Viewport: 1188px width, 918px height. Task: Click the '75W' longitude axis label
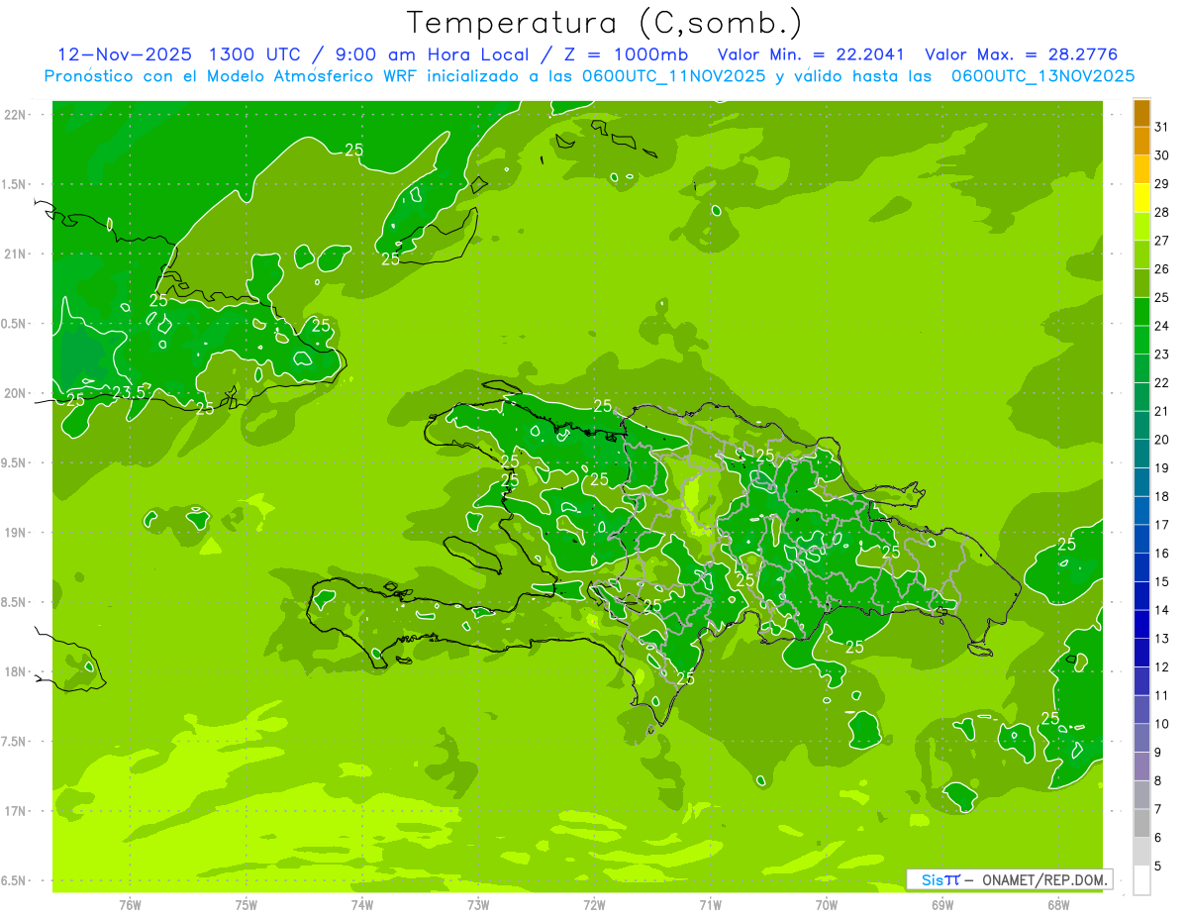pyautogui.click(x=247, y=904)
